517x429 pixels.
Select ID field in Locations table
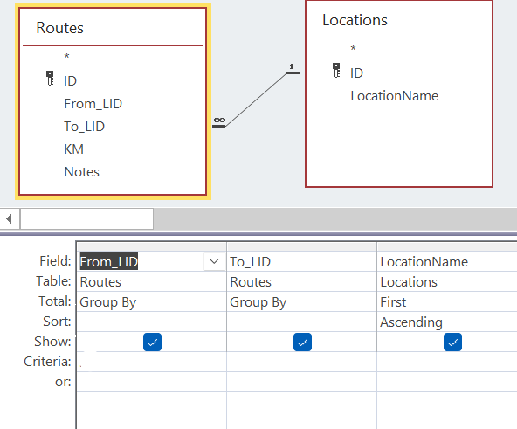point(357,73)
